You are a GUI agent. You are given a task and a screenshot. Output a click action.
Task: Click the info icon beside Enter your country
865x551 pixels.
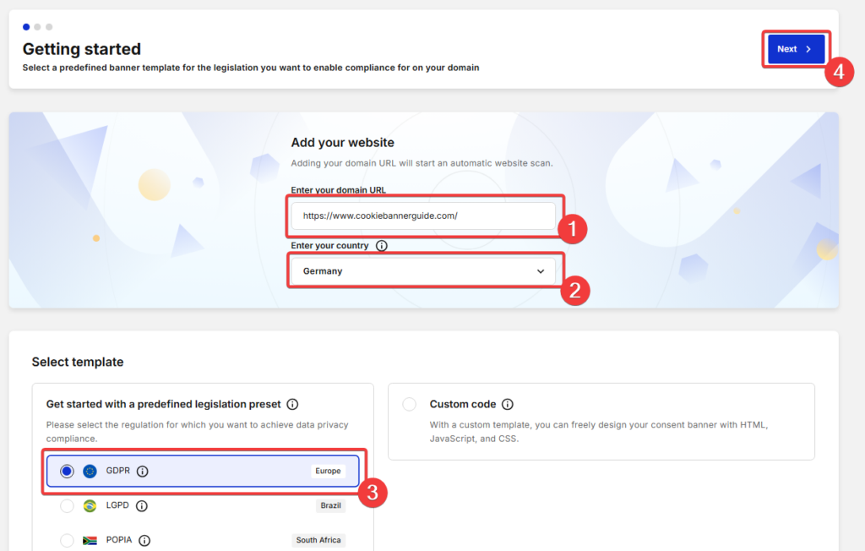tap(380, 245)
